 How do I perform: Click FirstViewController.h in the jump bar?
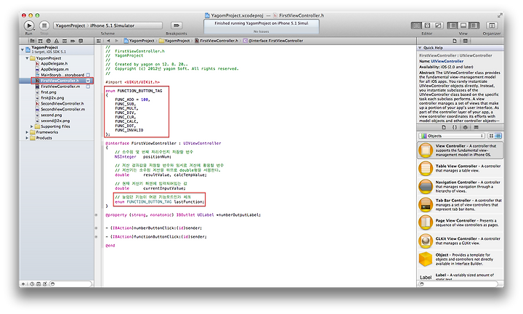click(x=216, y=41)
